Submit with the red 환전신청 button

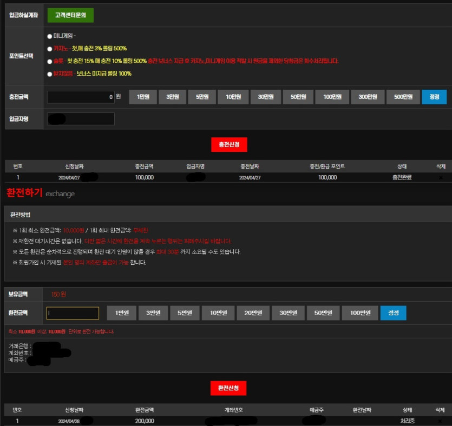point(228,388)
